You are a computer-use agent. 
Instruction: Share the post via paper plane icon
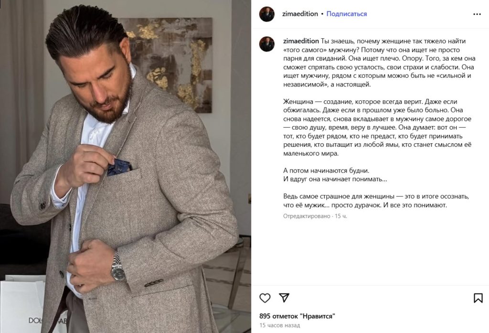click(284, 298)
